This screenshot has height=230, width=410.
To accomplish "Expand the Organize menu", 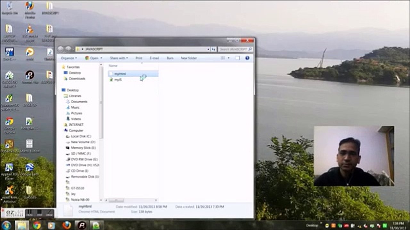I will tap(69, 58).
